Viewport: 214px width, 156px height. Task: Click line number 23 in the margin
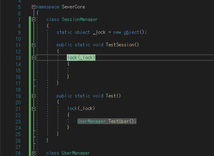point(18,122)
